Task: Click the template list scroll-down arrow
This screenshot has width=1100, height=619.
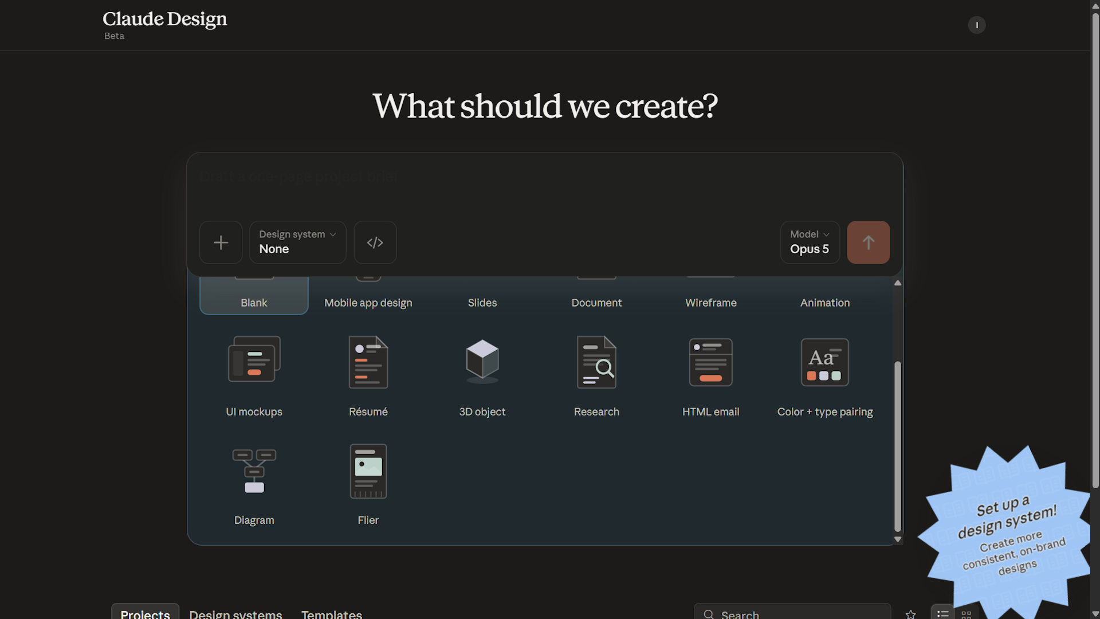Action: (x=898, y=539)
